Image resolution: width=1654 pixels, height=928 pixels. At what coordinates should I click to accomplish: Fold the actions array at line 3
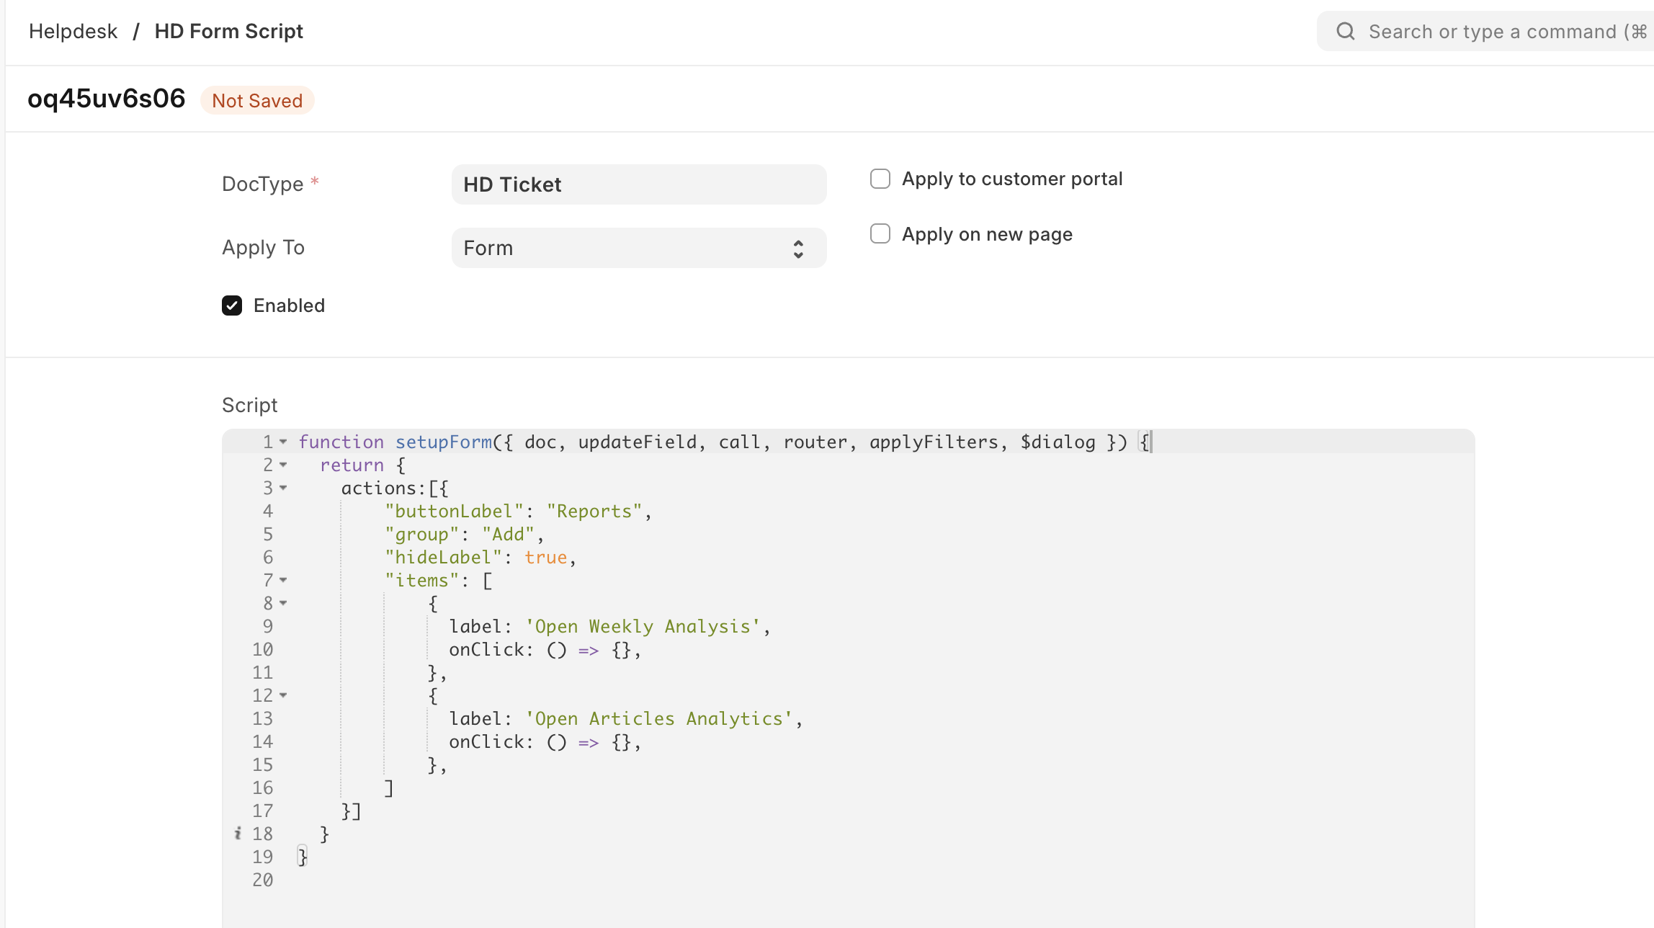pyautogui.click(x=283, y=488)
